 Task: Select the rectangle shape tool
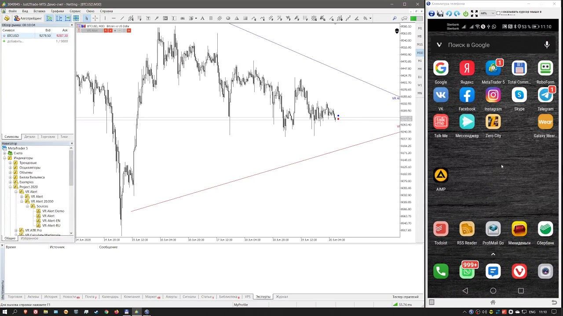coord(245,18)
